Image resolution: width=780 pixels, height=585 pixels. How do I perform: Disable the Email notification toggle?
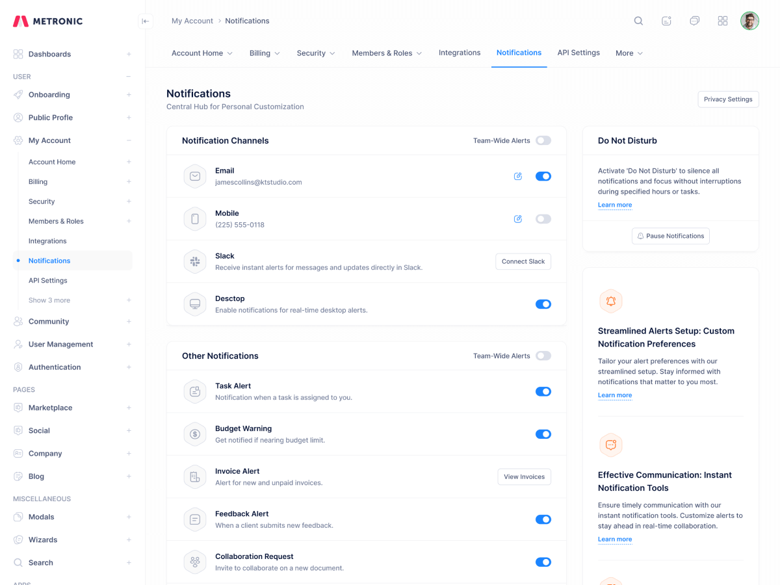tap(543, 176)
